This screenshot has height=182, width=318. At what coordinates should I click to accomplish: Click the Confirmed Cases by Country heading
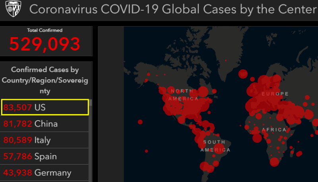coord(45,80)
